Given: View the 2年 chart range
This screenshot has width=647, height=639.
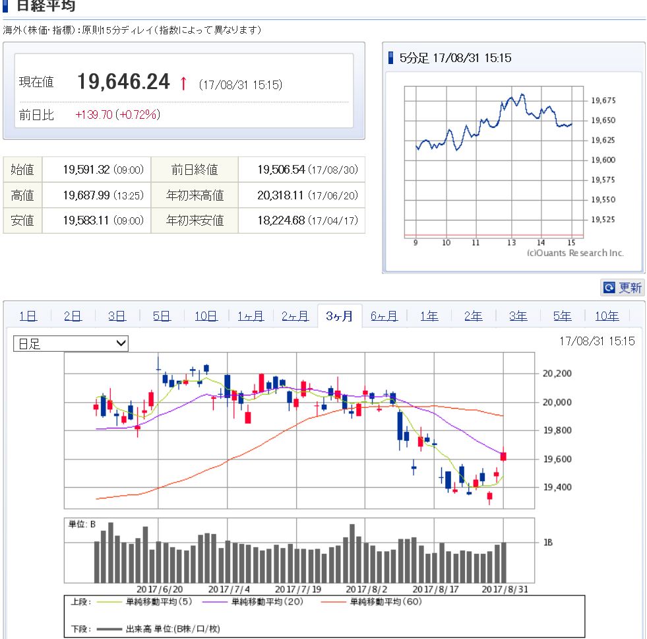Looking at the screenshot, I should [x=473, y=316].
